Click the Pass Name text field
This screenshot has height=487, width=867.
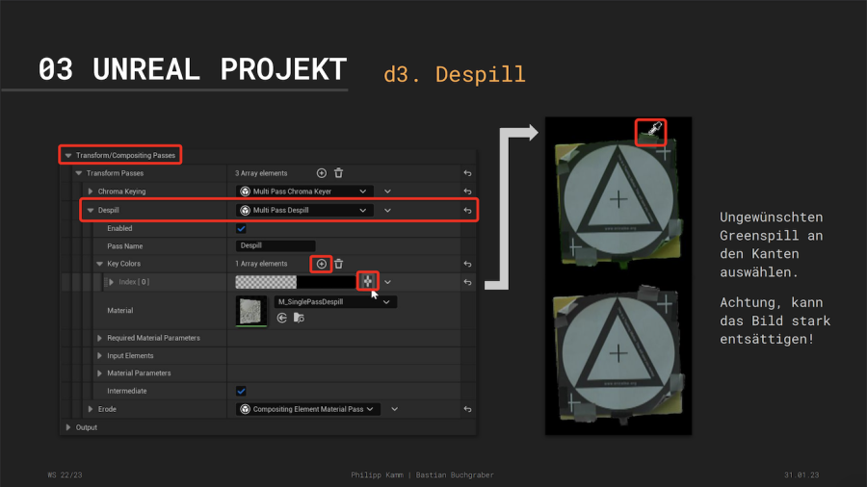pos(276,245)
